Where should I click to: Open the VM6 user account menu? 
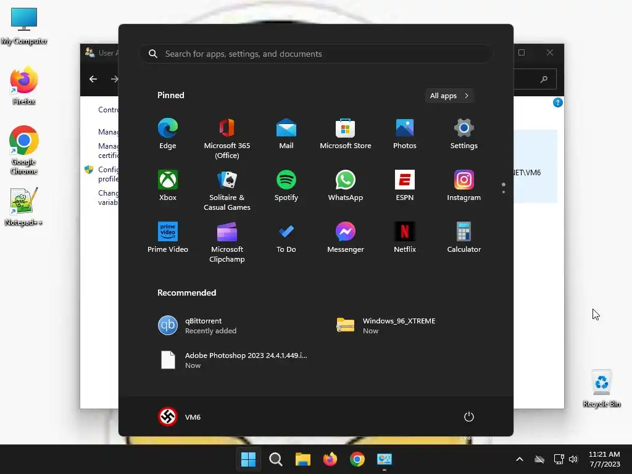click(x=180, y=417)
